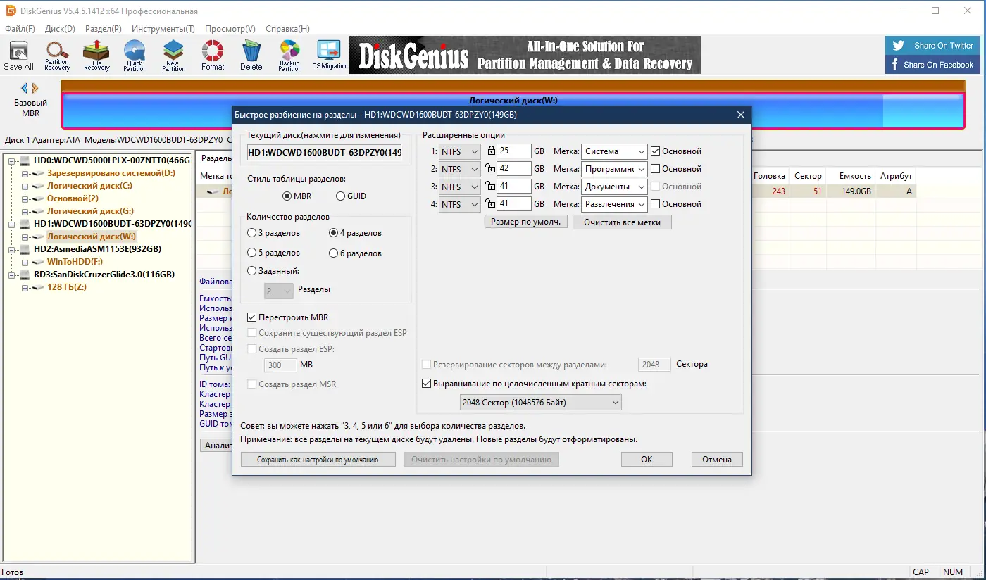
Task: Expand the Логический диск(C:) tree node
Action: coord(25,186)
